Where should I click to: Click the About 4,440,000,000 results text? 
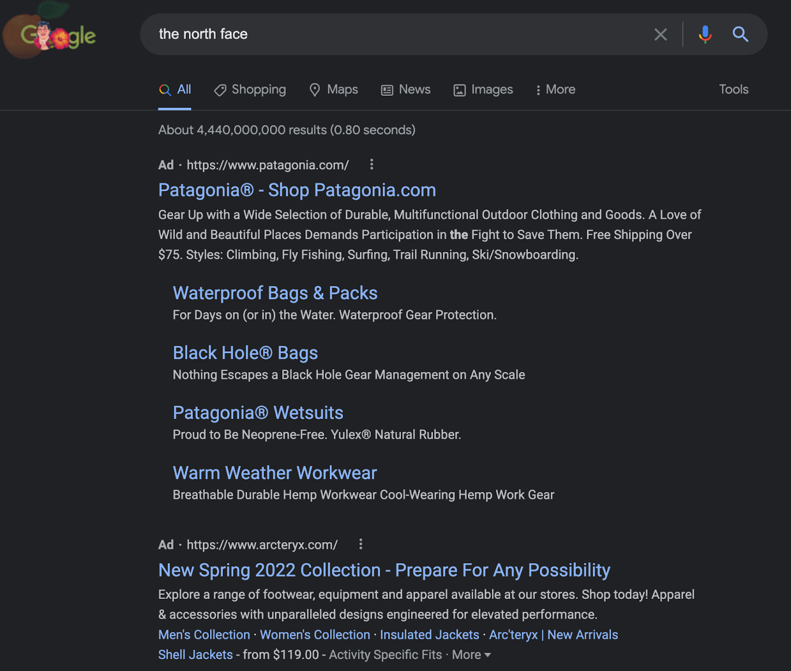pos(287,130)
